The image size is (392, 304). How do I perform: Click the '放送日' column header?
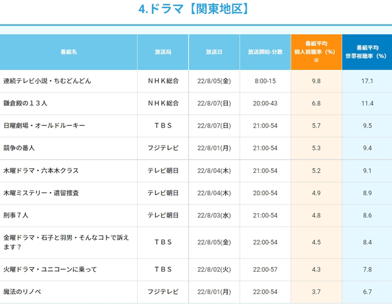click(214, 52)
